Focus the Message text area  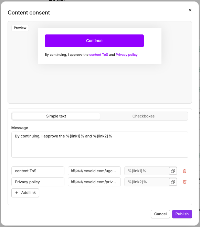100,145
